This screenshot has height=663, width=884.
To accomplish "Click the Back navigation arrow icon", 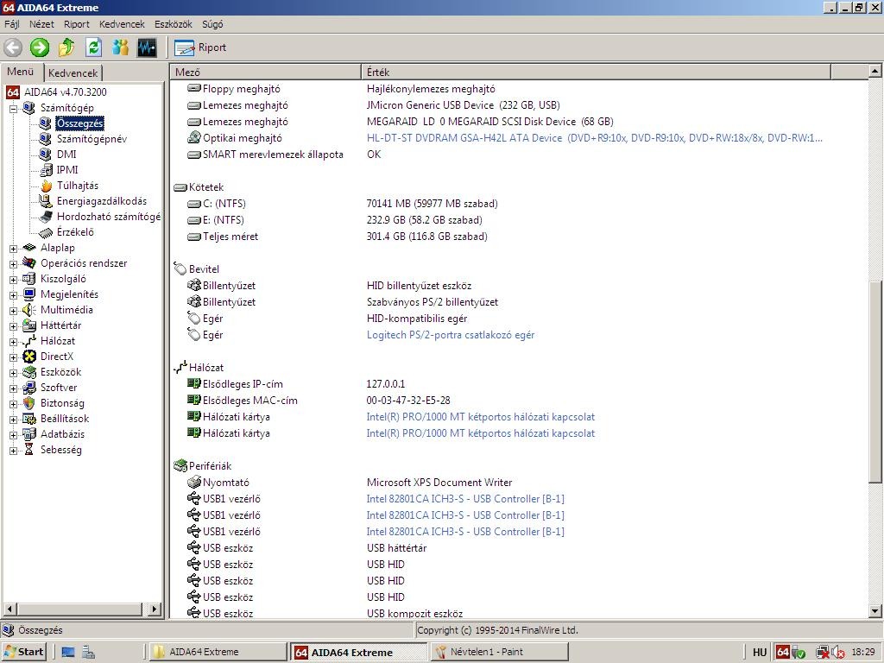I will tap(13, 47).
